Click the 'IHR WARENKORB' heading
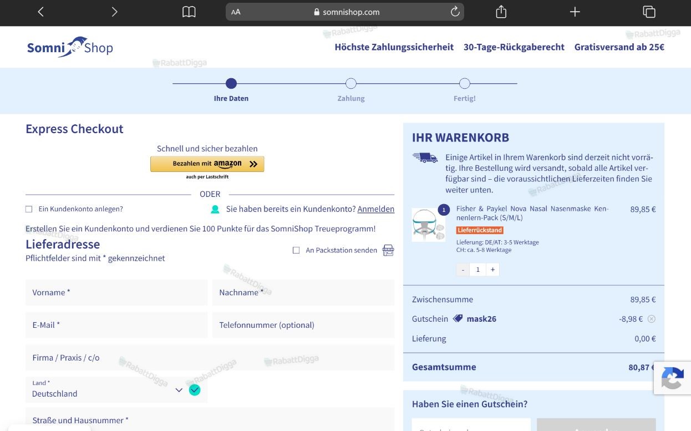691x431 pixels. pyautogui.click(x=460, y=138)
